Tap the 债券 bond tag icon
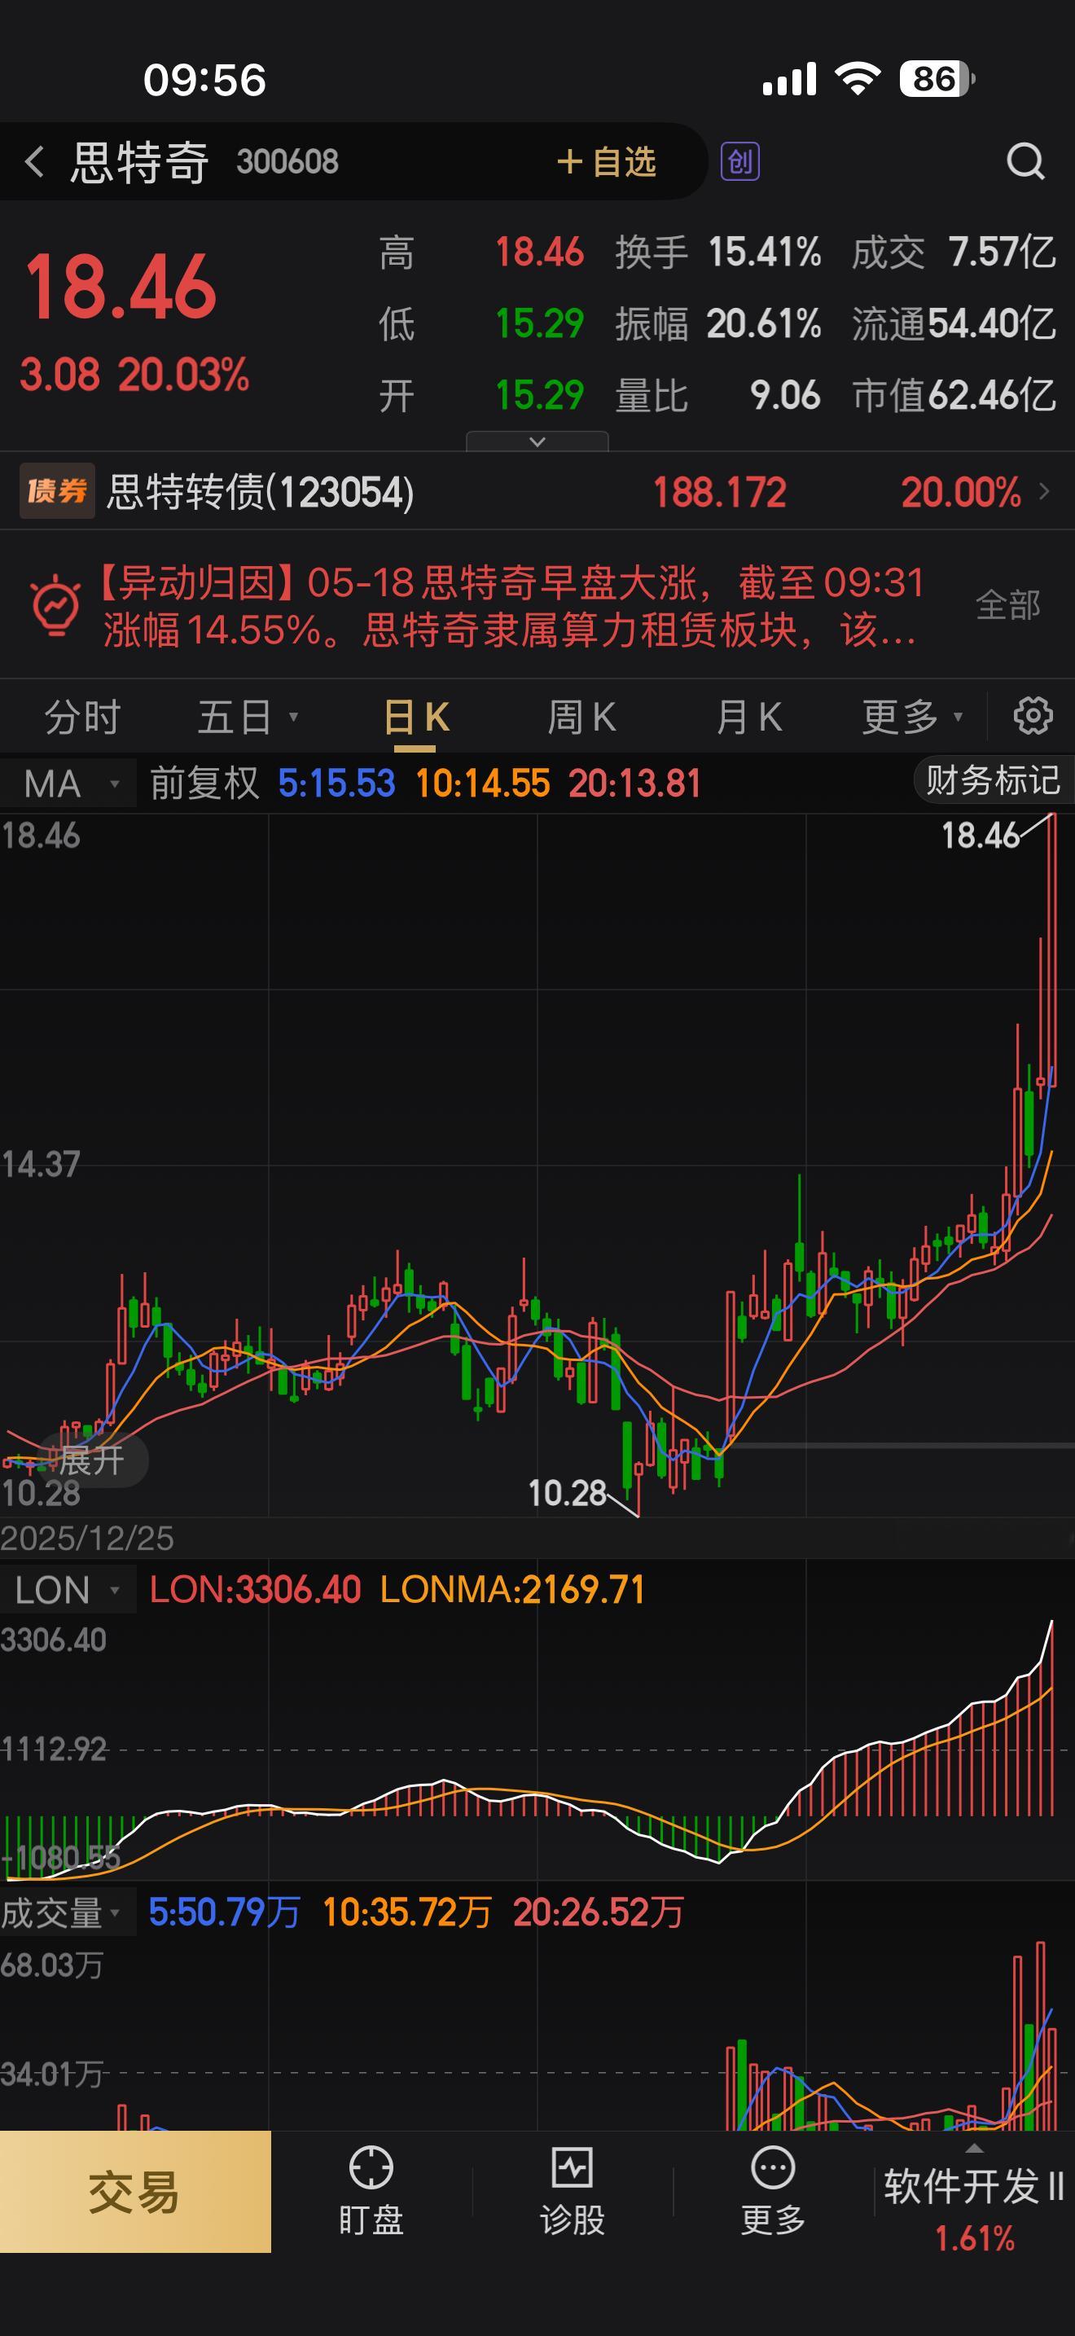The image size is (1075, 2336). [x=57, y=491]
